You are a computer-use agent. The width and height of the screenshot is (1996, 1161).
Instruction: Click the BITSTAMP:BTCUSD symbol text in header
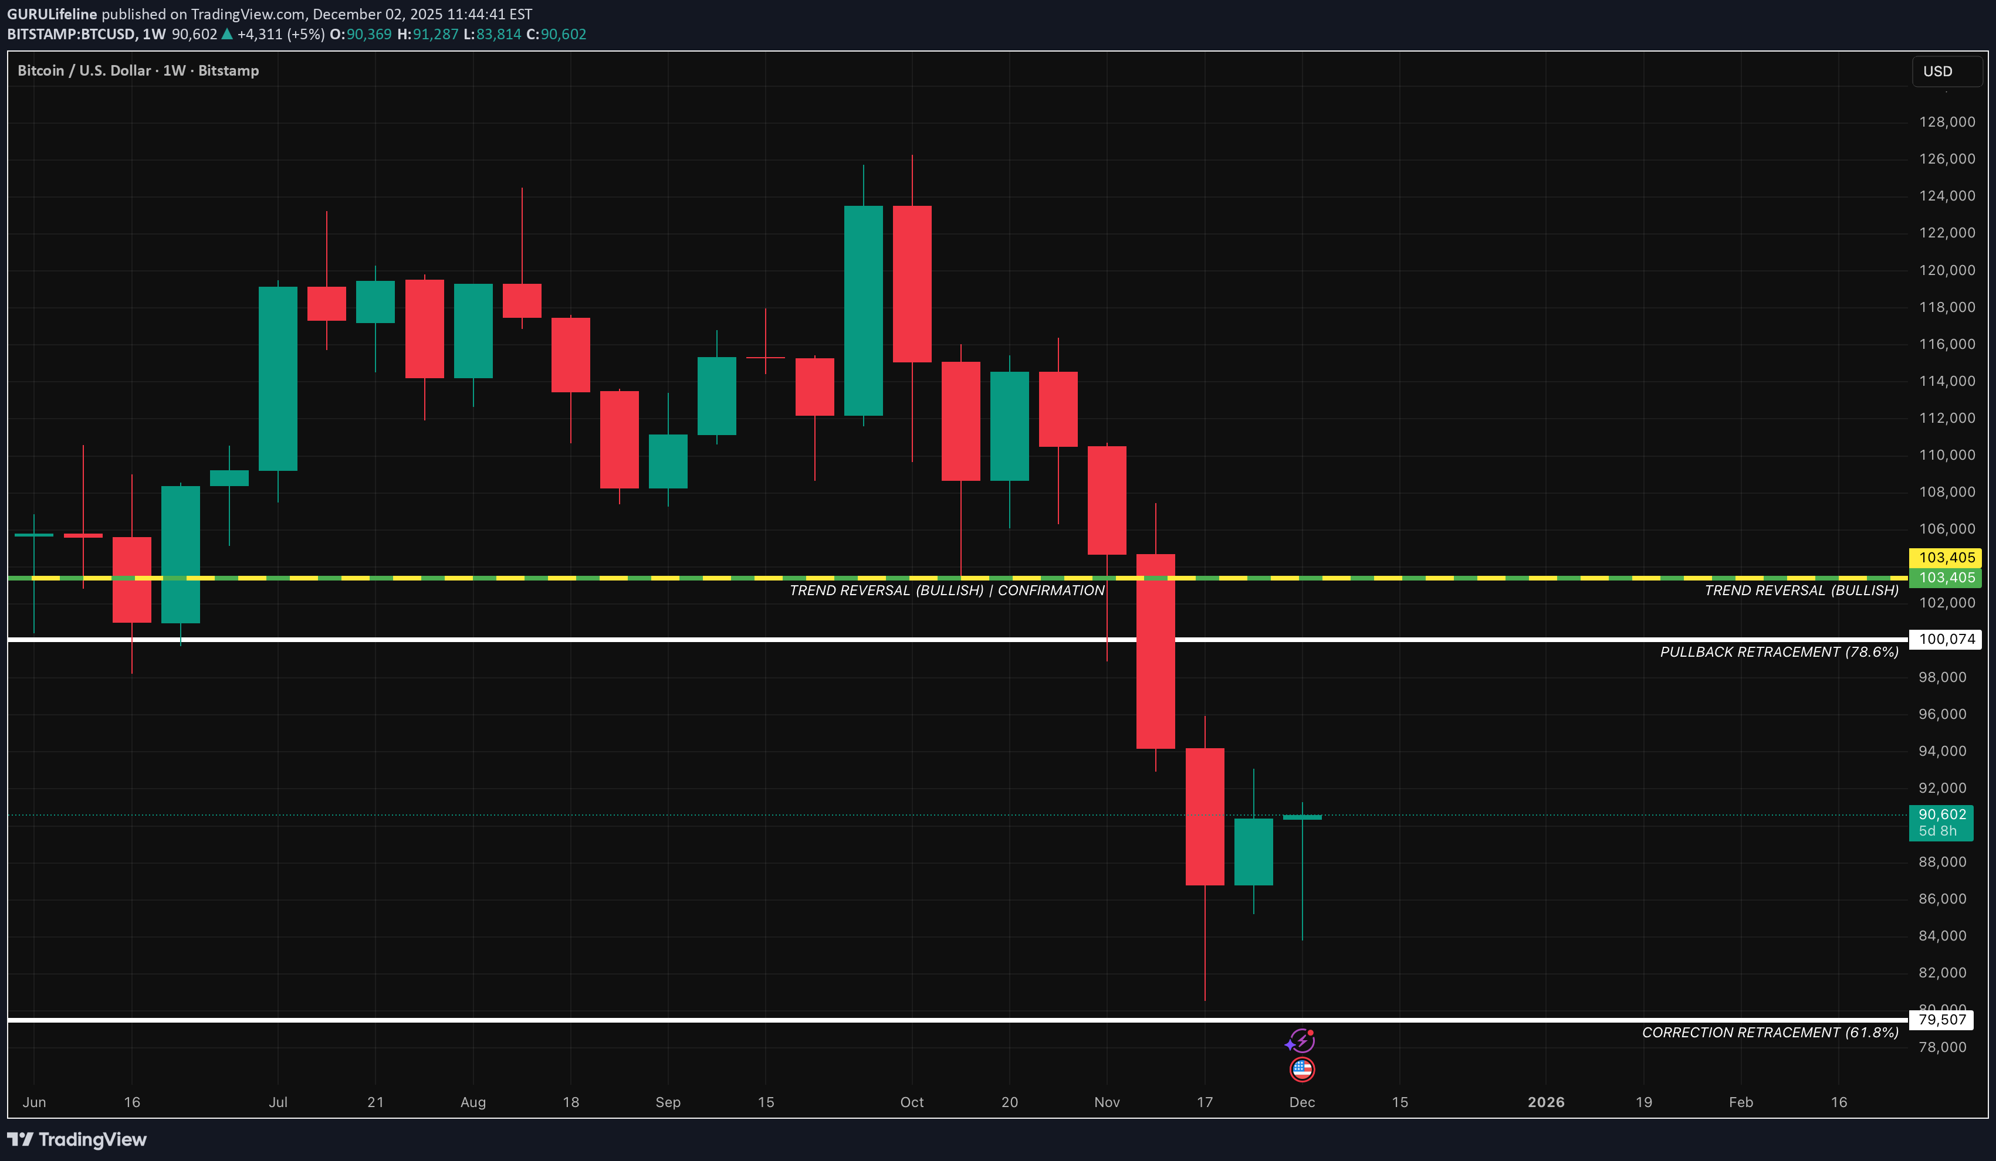pyautogui.click(x=72, y=34)
